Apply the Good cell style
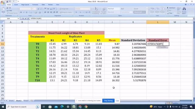 [139, 9]
